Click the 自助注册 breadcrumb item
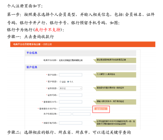Screen dimensions: 163x140 tap(47, 44)
